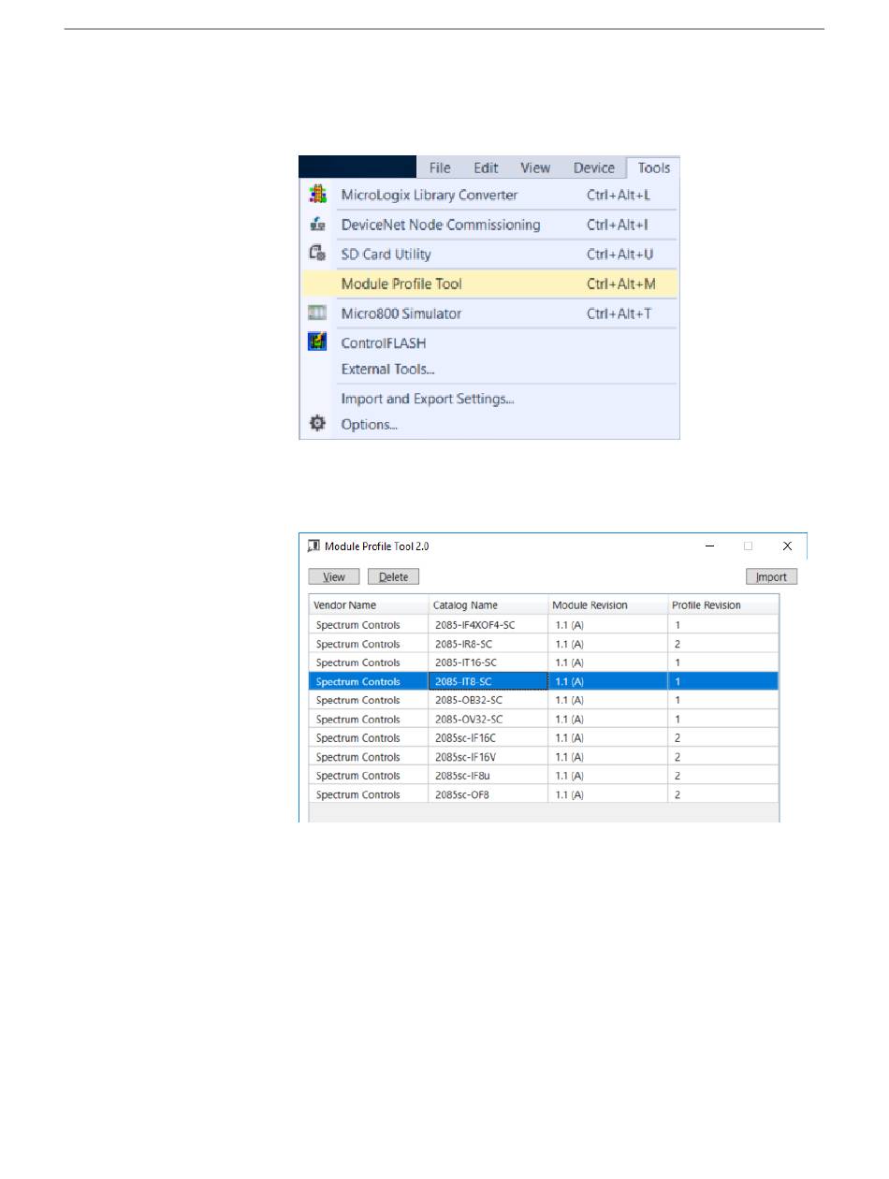Sort by Profile Revision column header
This screenshot has width=889, height=1179.
(x=722, y=604)
